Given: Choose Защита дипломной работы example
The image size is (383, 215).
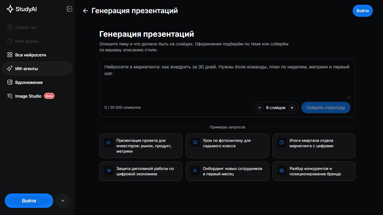Looking at the screenshot, I should tap(141, 171).
